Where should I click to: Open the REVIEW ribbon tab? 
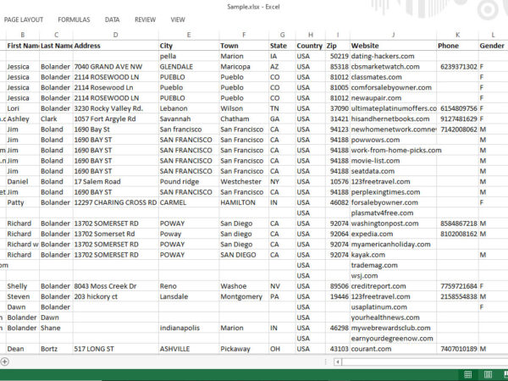[x=145, y=19]
